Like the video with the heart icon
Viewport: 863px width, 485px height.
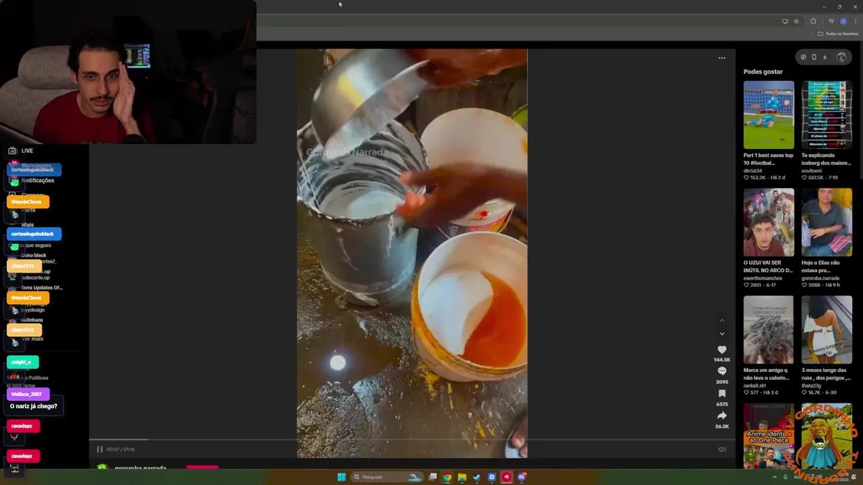[x=721, y=350]
